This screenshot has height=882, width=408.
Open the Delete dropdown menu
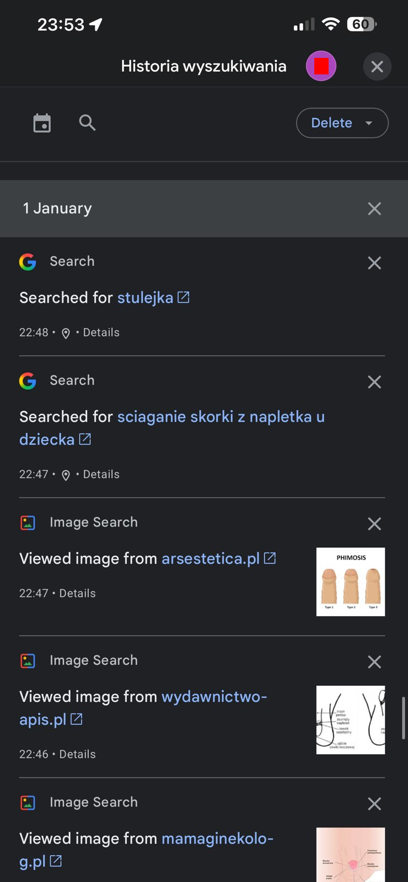pyautogui.click(x=342, y=123)
